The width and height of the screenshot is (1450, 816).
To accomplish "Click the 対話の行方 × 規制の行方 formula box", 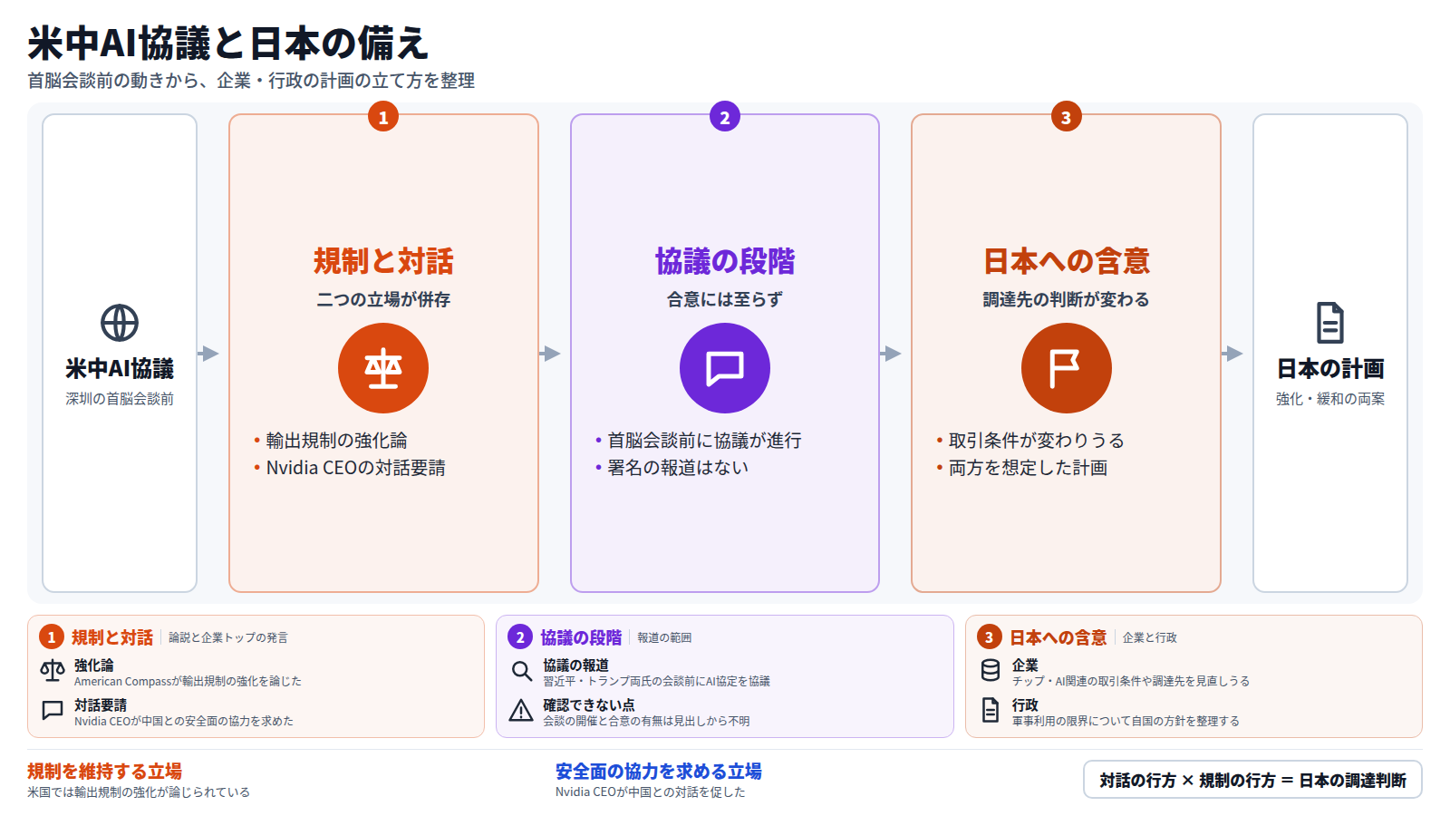I will pyautogui.click(x=1252, y=780).
